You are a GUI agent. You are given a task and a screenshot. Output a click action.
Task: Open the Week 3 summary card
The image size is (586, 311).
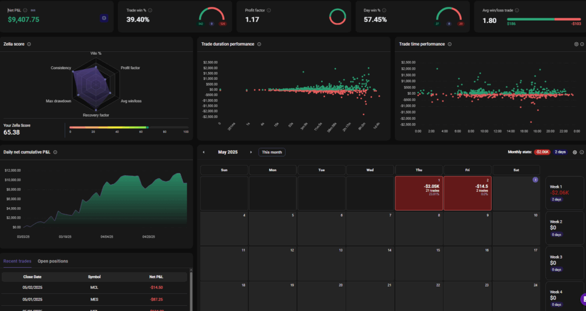click(564, 263)
